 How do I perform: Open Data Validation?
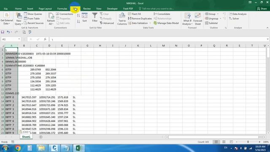point(138,23)
